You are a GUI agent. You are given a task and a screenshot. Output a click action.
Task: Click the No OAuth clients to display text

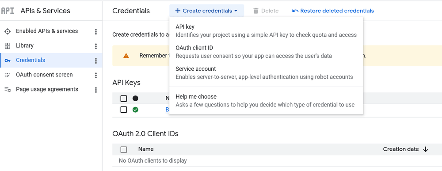pyautogui.click(x=153, y=161)
